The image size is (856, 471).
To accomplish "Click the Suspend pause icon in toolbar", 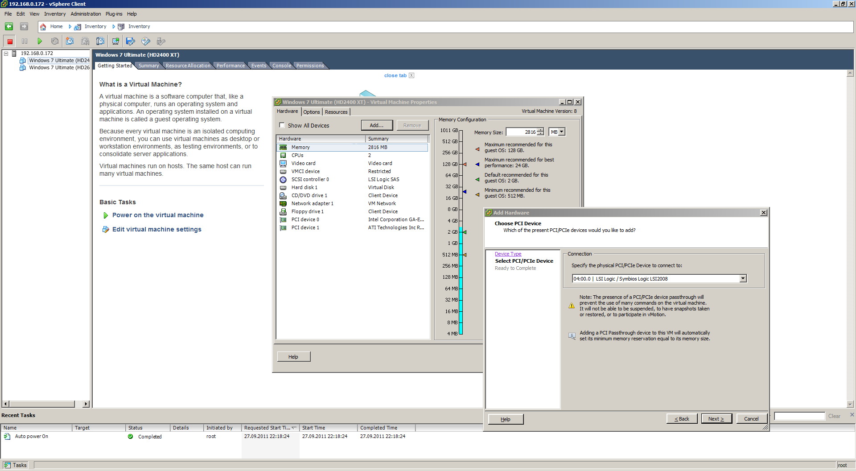I will pos(25,41).
